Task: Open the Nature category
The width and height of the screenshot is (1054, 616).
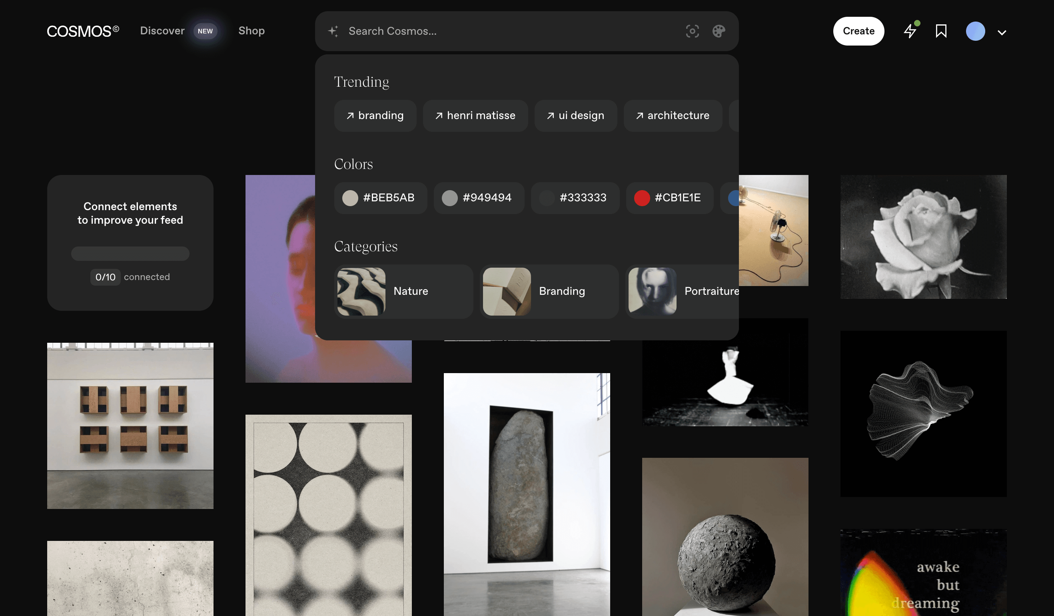Action: [403, 291]
